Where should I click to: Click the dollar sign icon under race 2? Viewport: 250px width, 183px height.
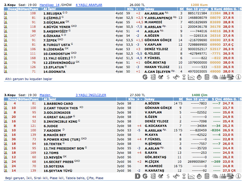[x=168, y=77]
